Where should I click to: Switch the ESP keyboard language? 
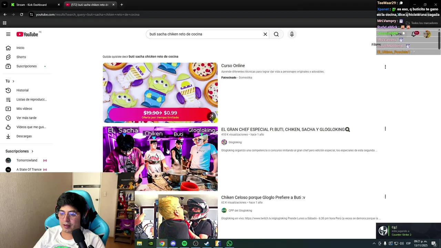click(x=409, y=244)
